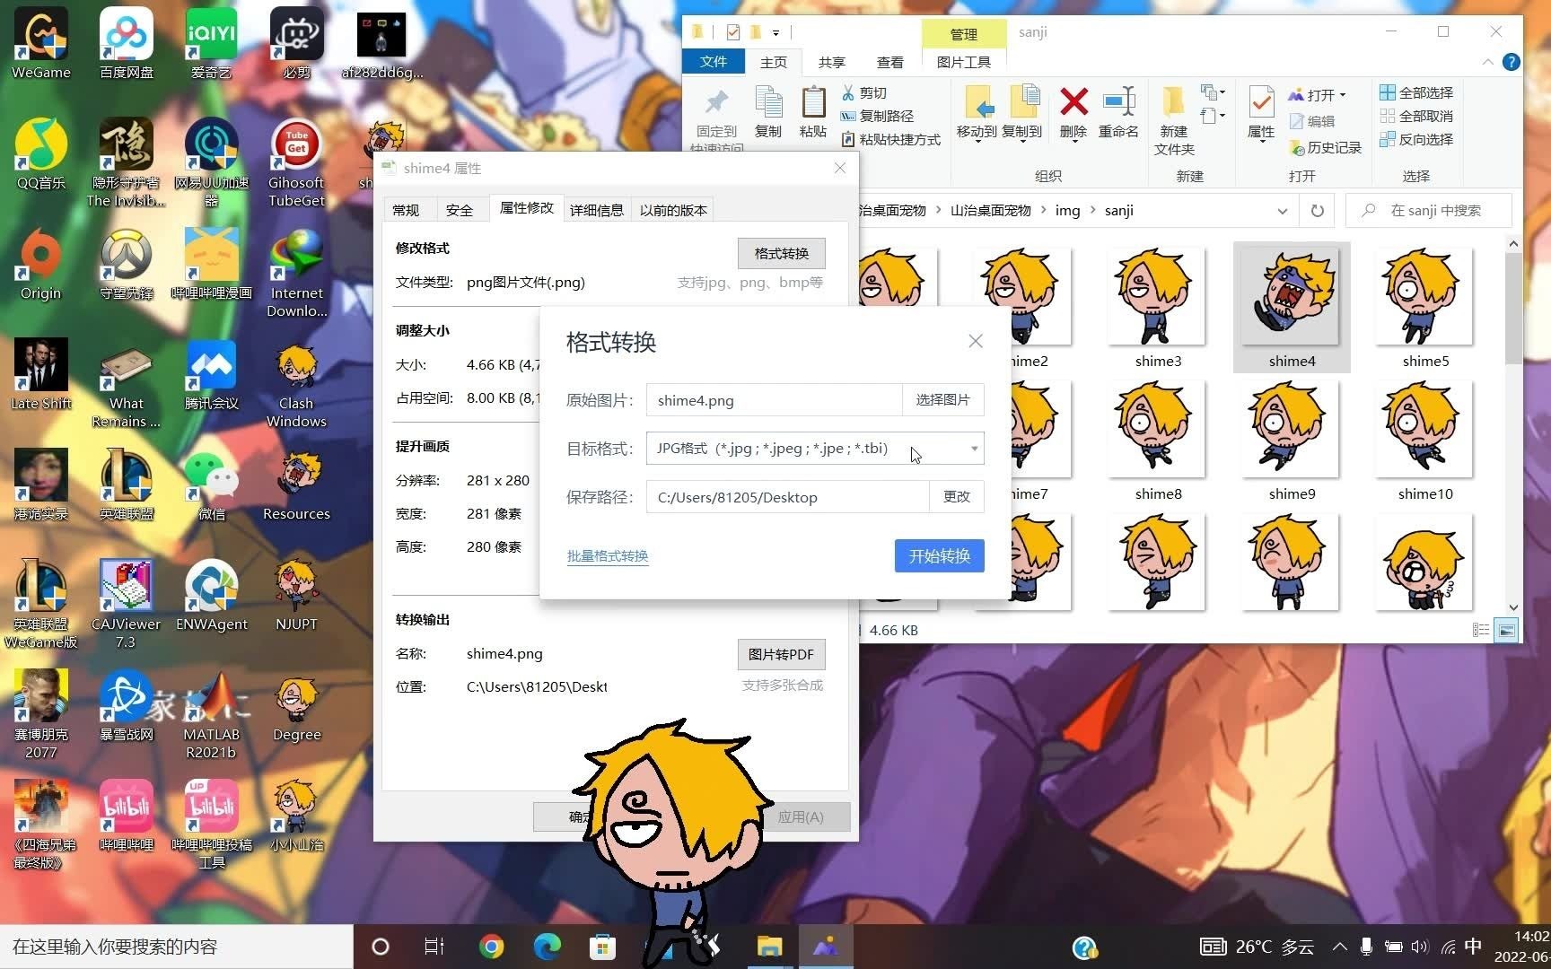Launch the 哔哩哔哩 desktop icon

tap(126, 815)
